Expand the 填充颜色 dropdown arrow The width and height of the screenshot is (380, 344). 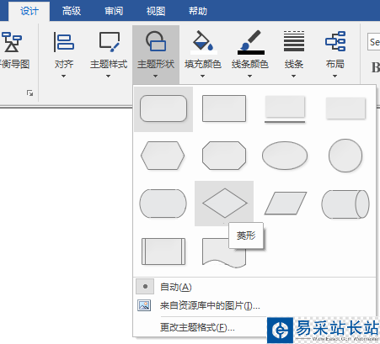pos(202,76)
